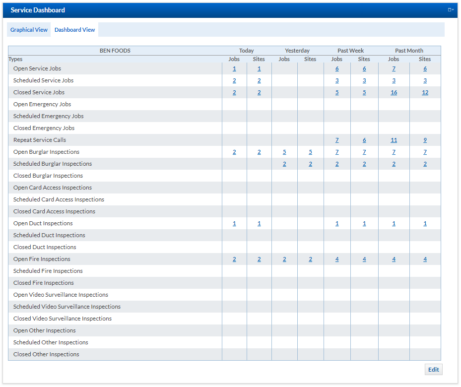Click Open Fire Inspections Past Week jobs count
The height and width of the screenshot is (387, 461).
[x=337, y=259]
